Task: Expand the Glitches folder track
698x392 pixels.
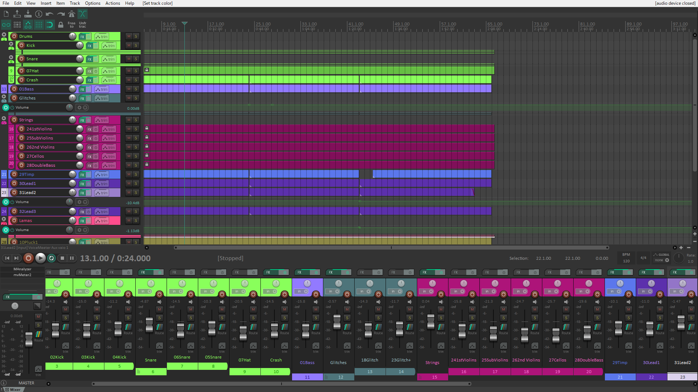Action: pos(4,97)
